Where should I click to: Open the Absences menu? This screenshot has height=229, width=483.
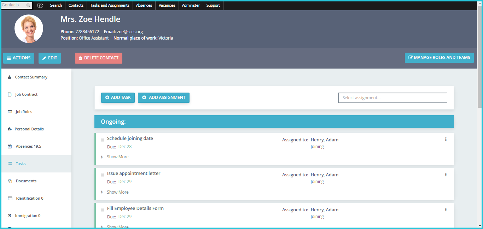pyautogui.click(x=144, y=5)
